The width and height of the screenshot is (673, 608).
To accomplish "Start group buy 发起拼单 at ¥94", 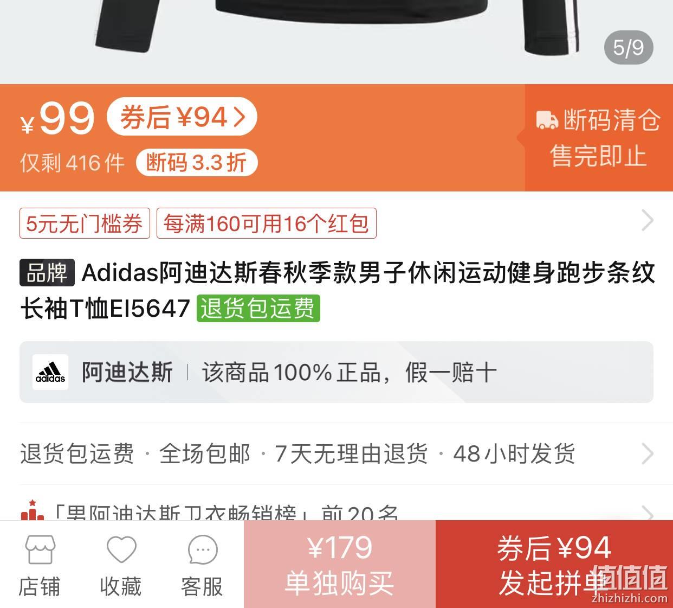I will (x=554, y=564).
